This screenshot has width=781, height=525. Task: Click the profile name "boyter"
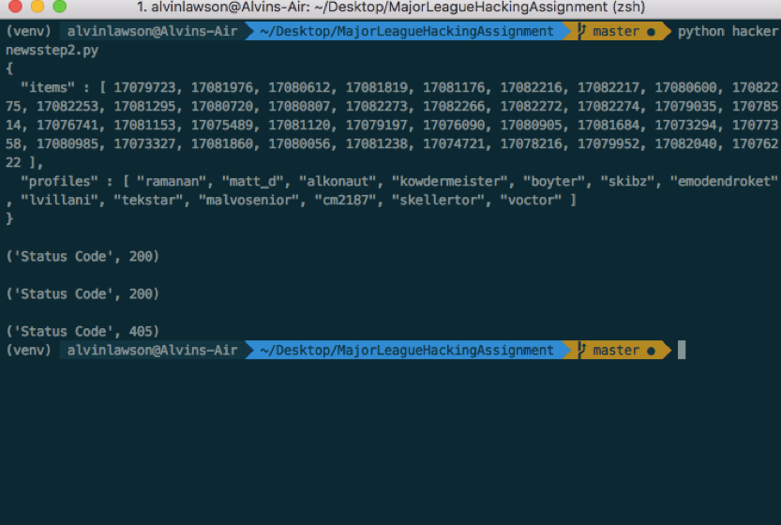point(554,181)
